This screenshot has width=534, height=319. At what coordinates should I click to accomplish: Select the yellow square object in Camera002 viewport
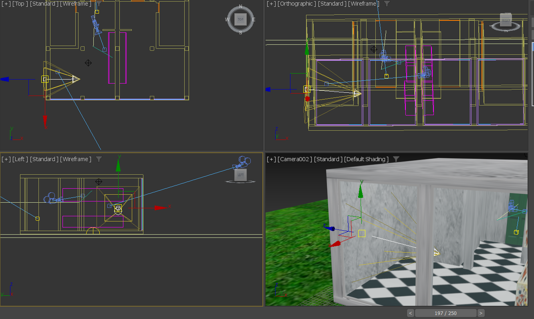tap(362, 233)
